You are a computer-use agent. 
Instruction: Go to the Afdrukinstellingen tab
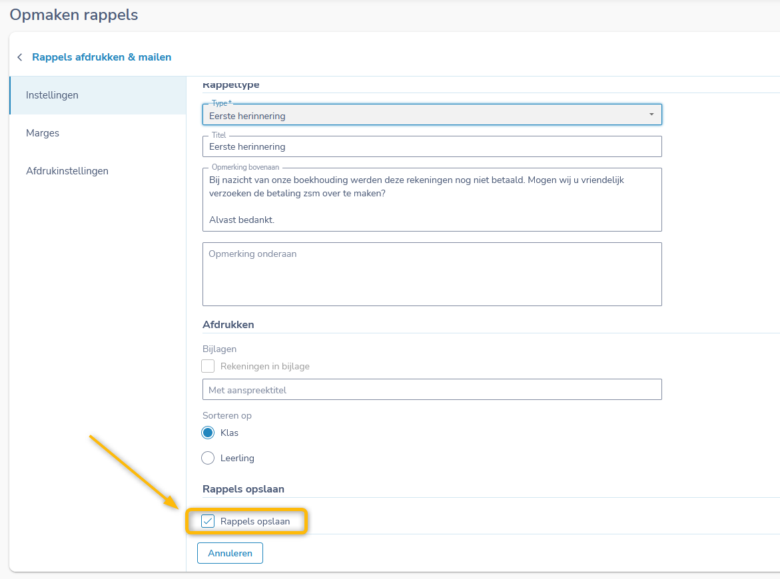[x=67, y=171]
